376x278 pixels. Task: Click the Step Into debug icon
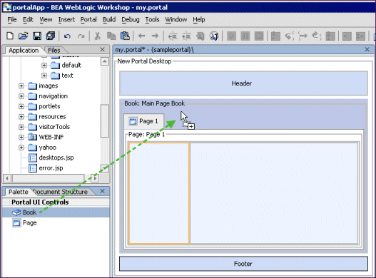tap(290, 36)
